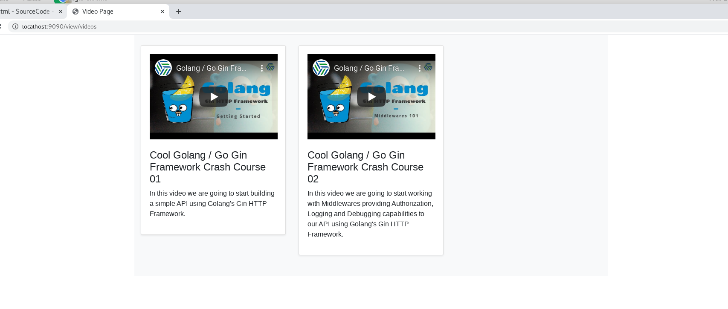Click title 'Cool Golang / Go Gin Framework Crash Course 01'

[208, 167]
